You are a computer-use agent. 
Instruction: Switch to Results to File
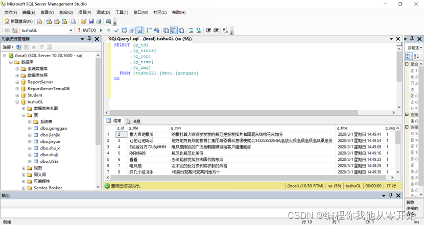[181, 30]
